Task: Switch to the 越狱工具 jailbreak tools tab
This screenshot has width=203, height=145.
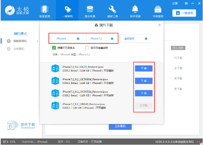Action: (112, 11)
